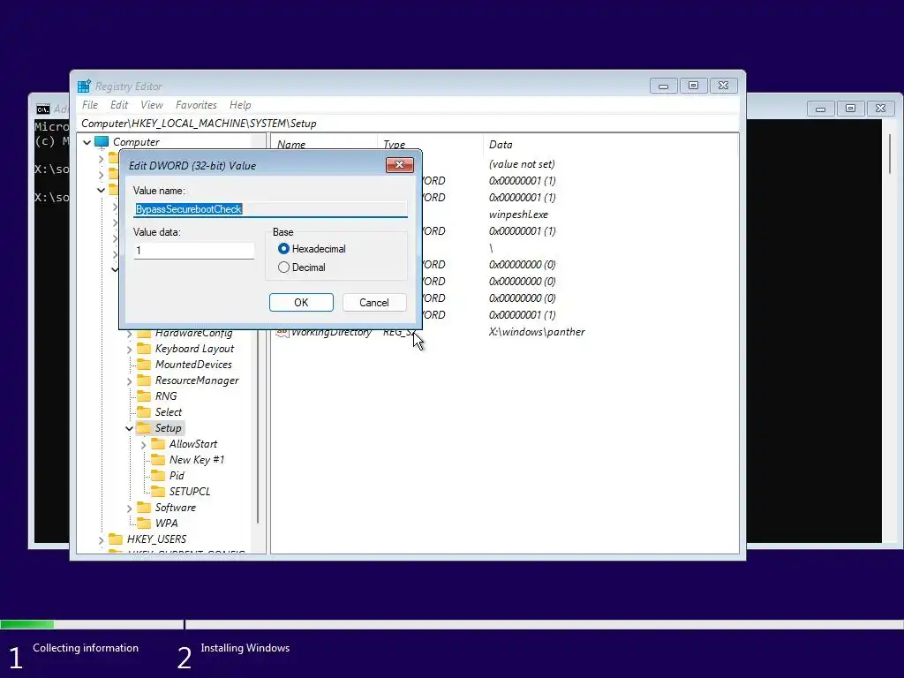904x678 pixels.
Task: Open the File menu
Action: click(90, 105)
